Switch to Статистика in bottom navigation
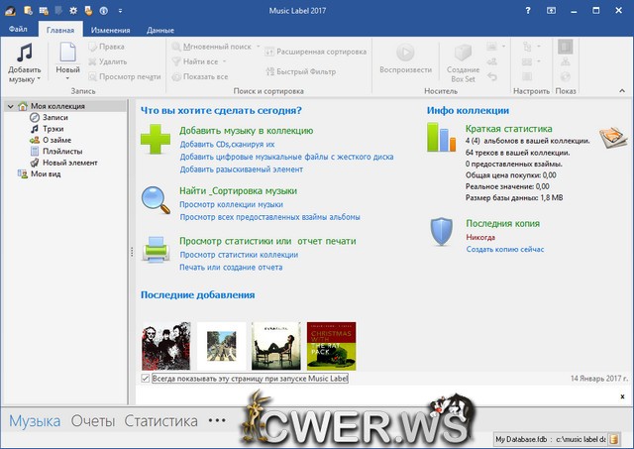 tap(160, 421)
